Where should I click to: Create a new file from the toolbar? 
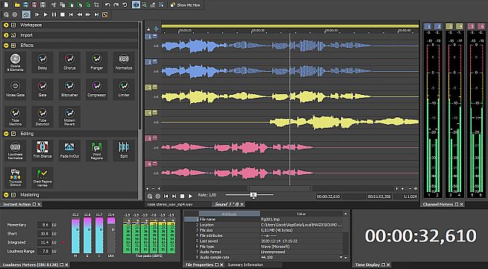6,4
